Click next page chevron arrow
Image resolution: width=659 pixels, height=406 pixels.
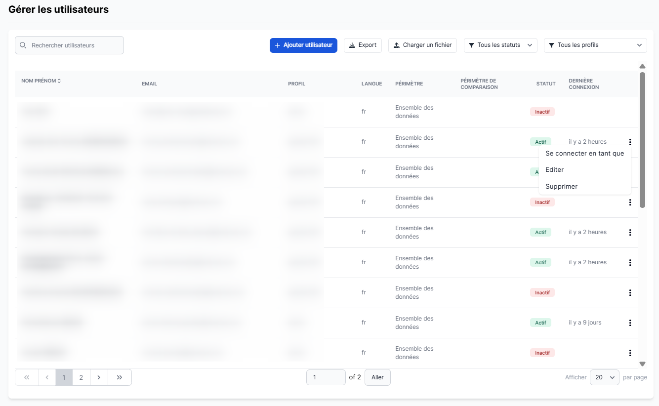[x=99, y=377]
